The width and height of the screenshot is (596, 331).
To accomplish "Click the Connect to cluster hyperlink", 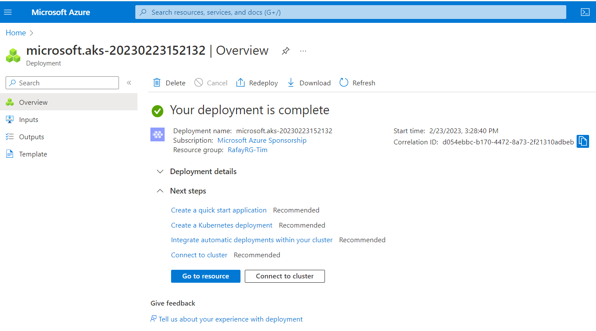I will click(199, 255).
